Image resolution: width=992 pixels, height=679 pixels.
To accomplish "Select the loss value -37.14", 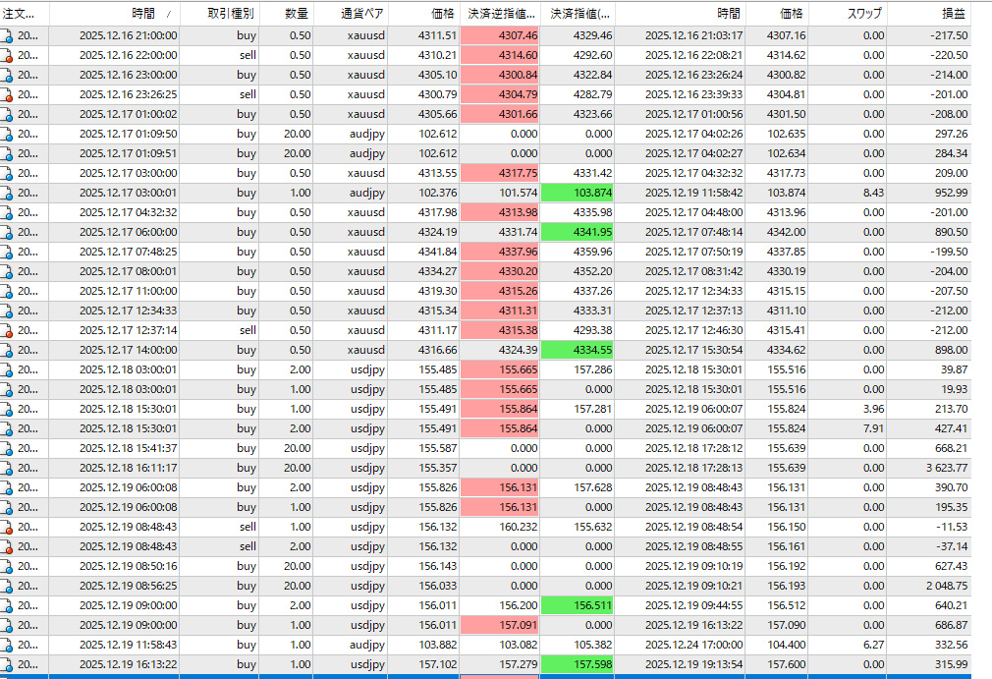I will pyautogui.click(x=954, y=546).
